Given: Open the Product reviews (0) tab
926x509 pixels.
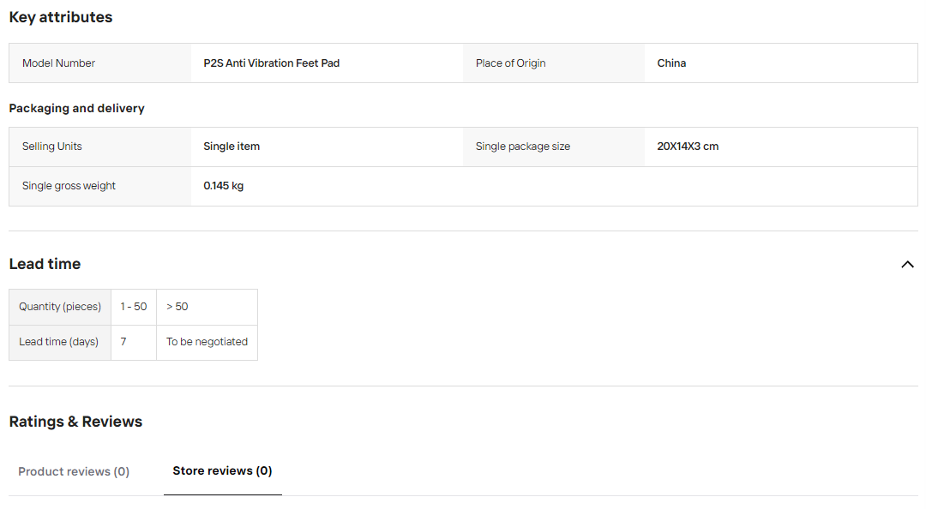Looking at the screenshot, I should (x=74, y=471).
